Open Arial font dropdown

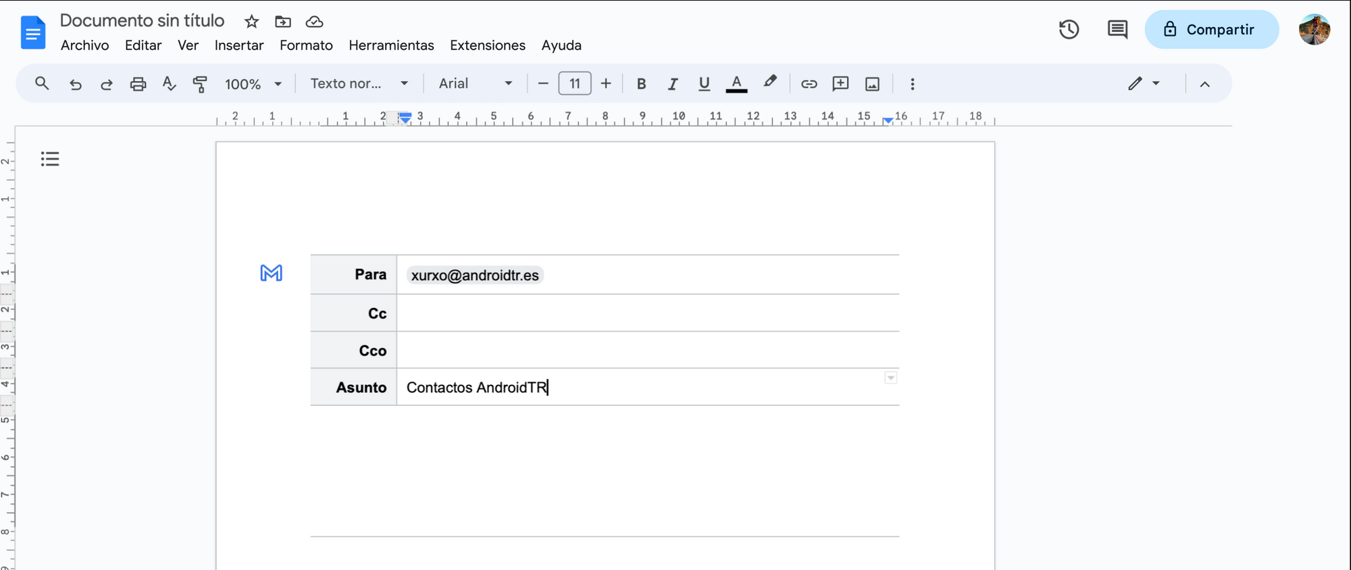[476, 84]
